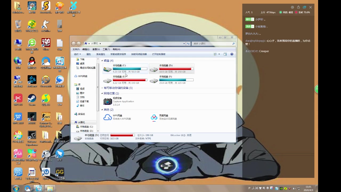Open the 百度网盘 icon under 其他
Viewport: 341px width, 192px height.
tap(154, 117)
